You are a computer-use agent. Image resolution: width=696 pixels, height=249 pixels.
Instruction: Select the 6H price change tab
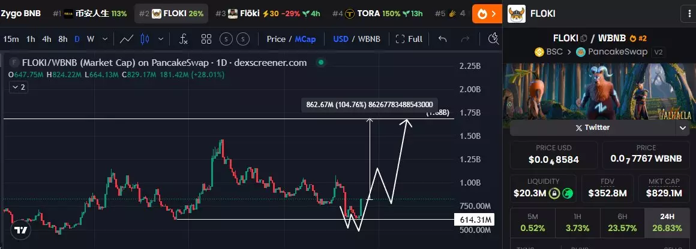click(x=621, y=223)
